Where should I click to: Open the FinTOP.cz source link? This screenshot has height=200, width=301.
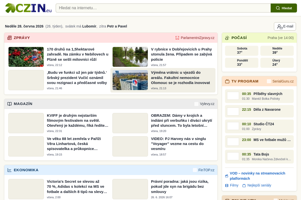(x=204, y=170)
